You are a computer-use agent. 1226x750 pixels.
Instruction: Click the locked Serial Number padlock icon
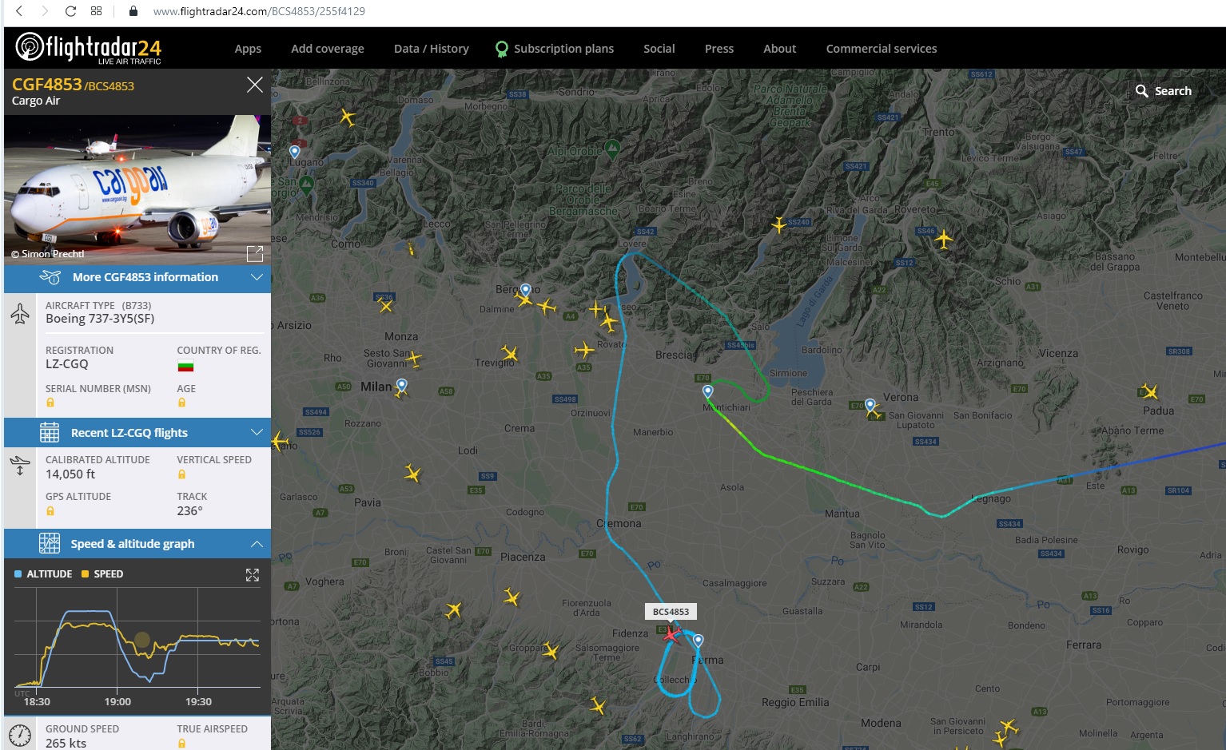[50, 403]
